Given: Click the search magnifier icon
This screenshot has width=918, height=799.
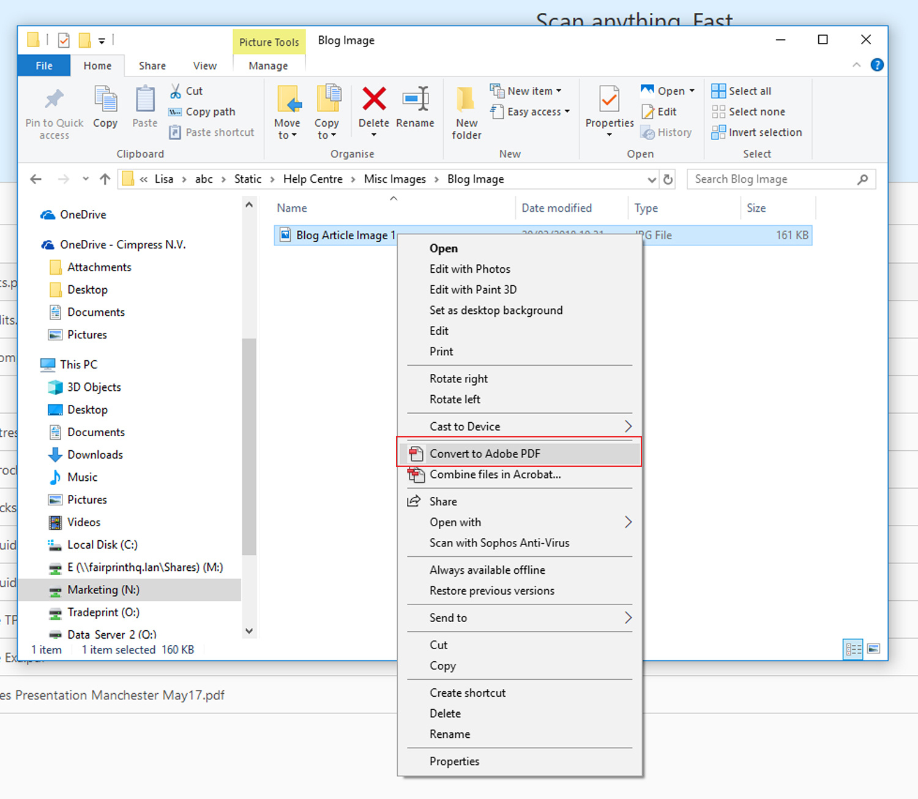Looking at the screenshot, I should 862,179.
